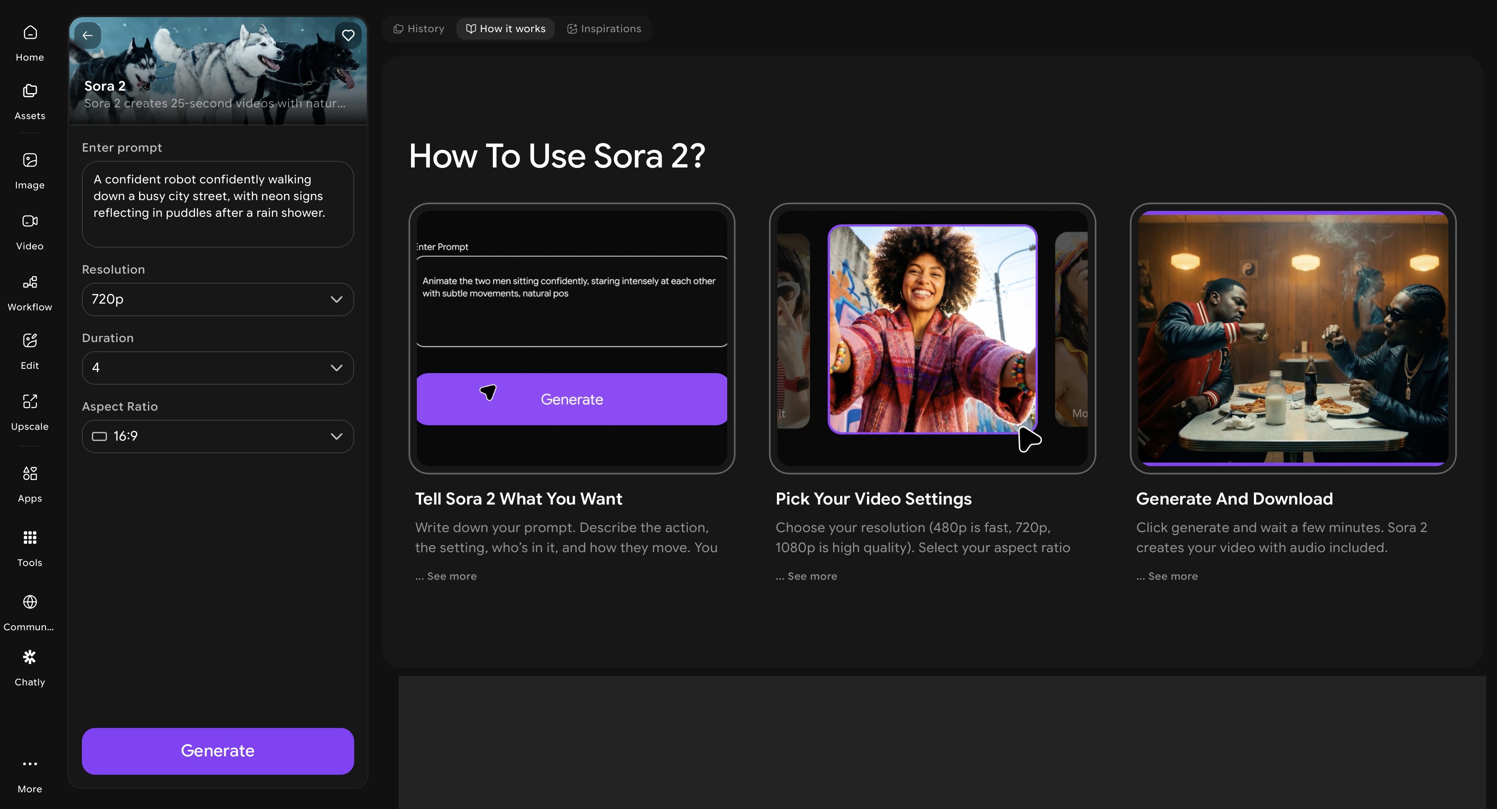1497x809 pixels.
Task: Open the Chatly sidebar icon
Action: pos(30,657)
